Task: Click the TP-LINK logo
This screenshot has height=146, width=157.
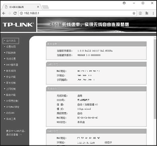Action: [x=18, y=25]
